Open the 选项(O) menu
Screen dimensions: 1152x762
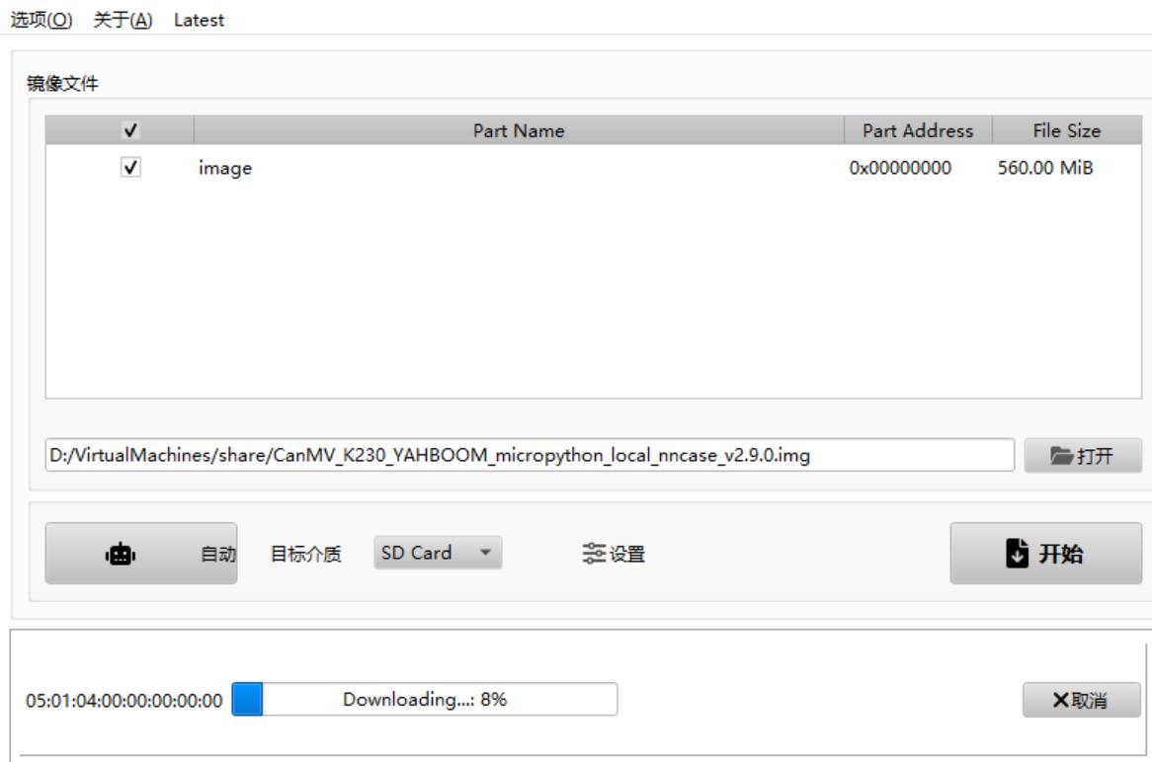[x=41, y=22]
